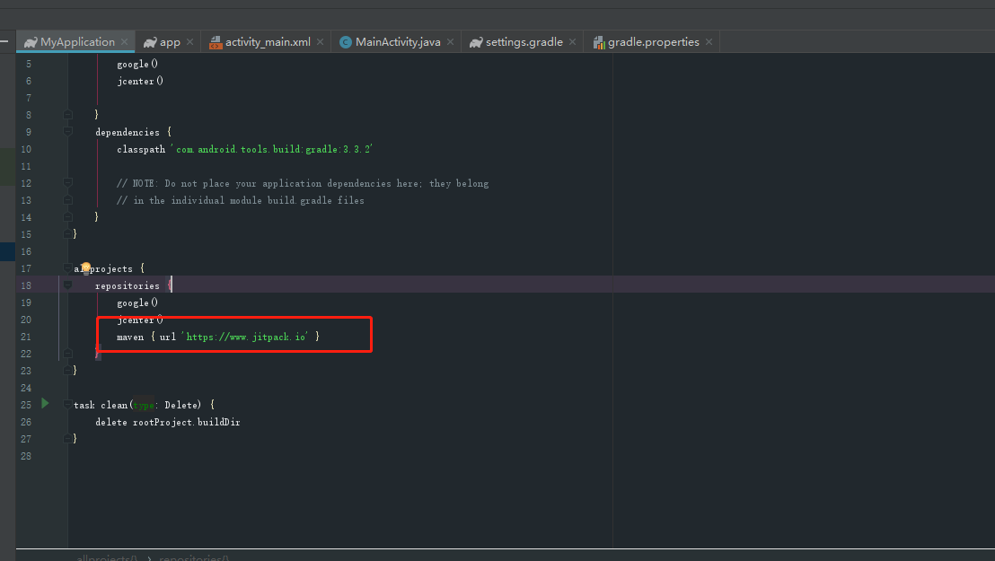
Task: Collapse the repositories block fold marker
Action: point(67,285)
